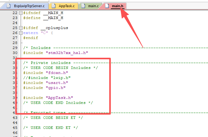Switch to the AppTask.c tab

(64, 6)
